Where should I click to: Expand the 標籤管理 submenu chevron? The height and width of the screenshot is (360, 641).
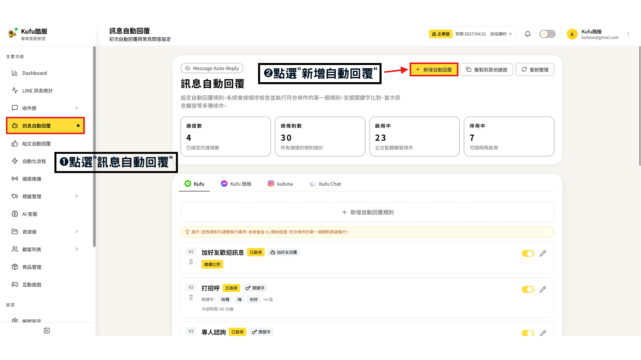click(x=77, y=196)
